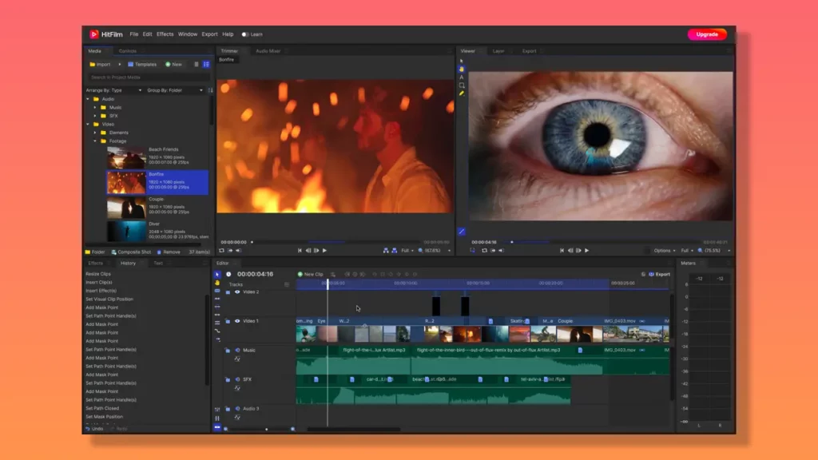
Task: Lock the Music track
Action: click(228, 351)
